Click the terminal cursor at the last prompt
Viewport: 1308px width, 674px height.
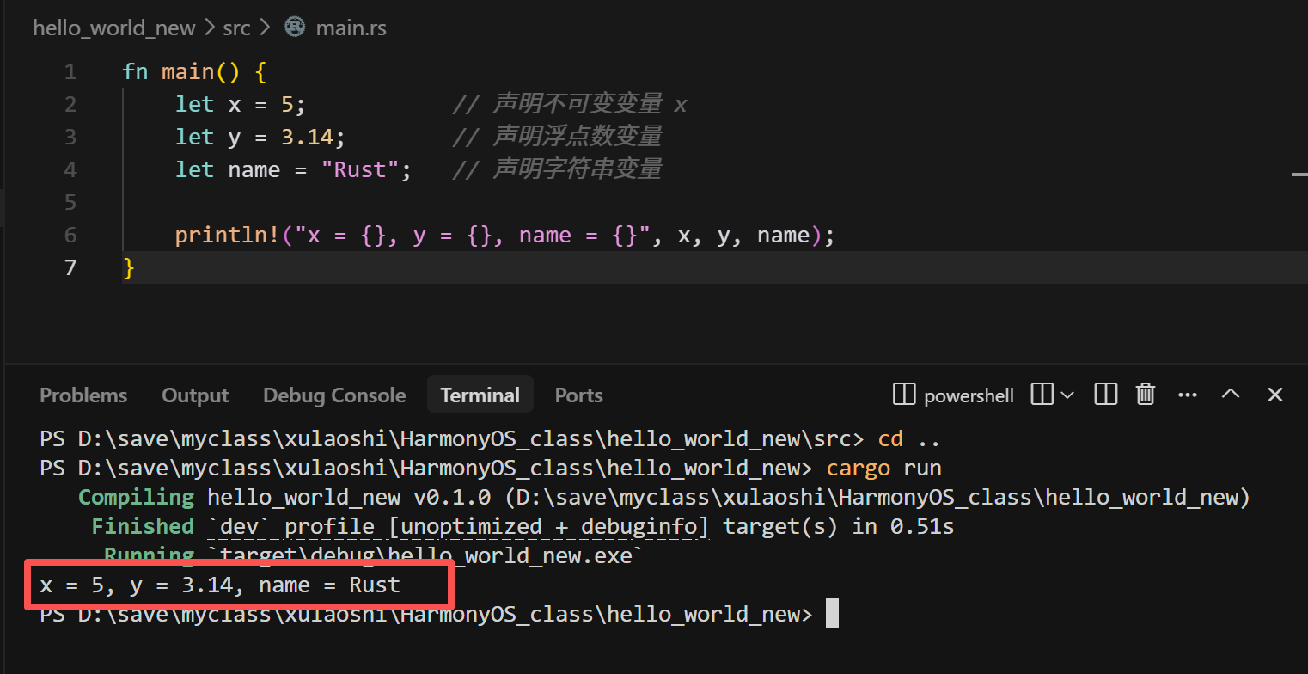[831, 614]
